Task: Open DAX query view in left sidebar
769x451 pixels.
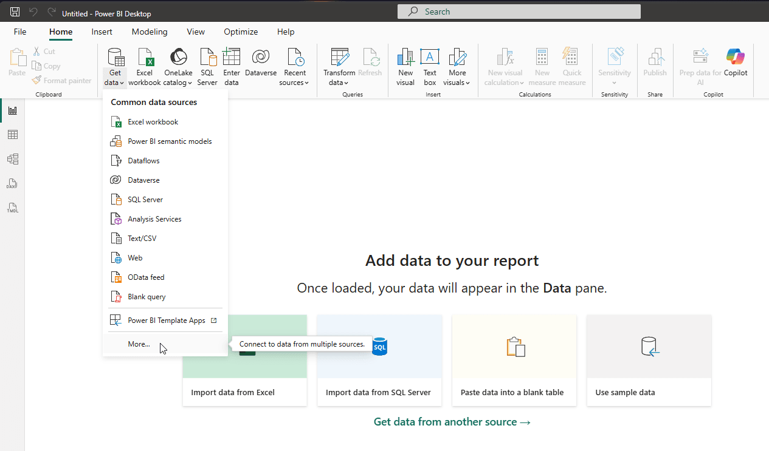Action: [12, 183]
